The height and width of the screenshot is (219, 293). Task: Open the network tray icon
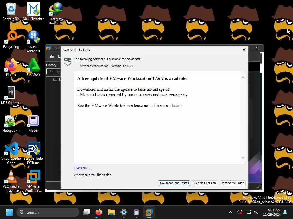coord(249,212)
